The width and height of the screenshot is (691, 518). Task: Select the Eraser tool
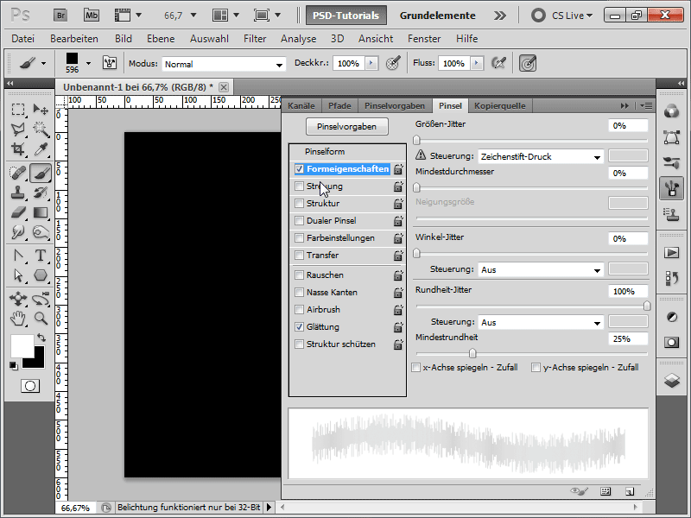18,212
